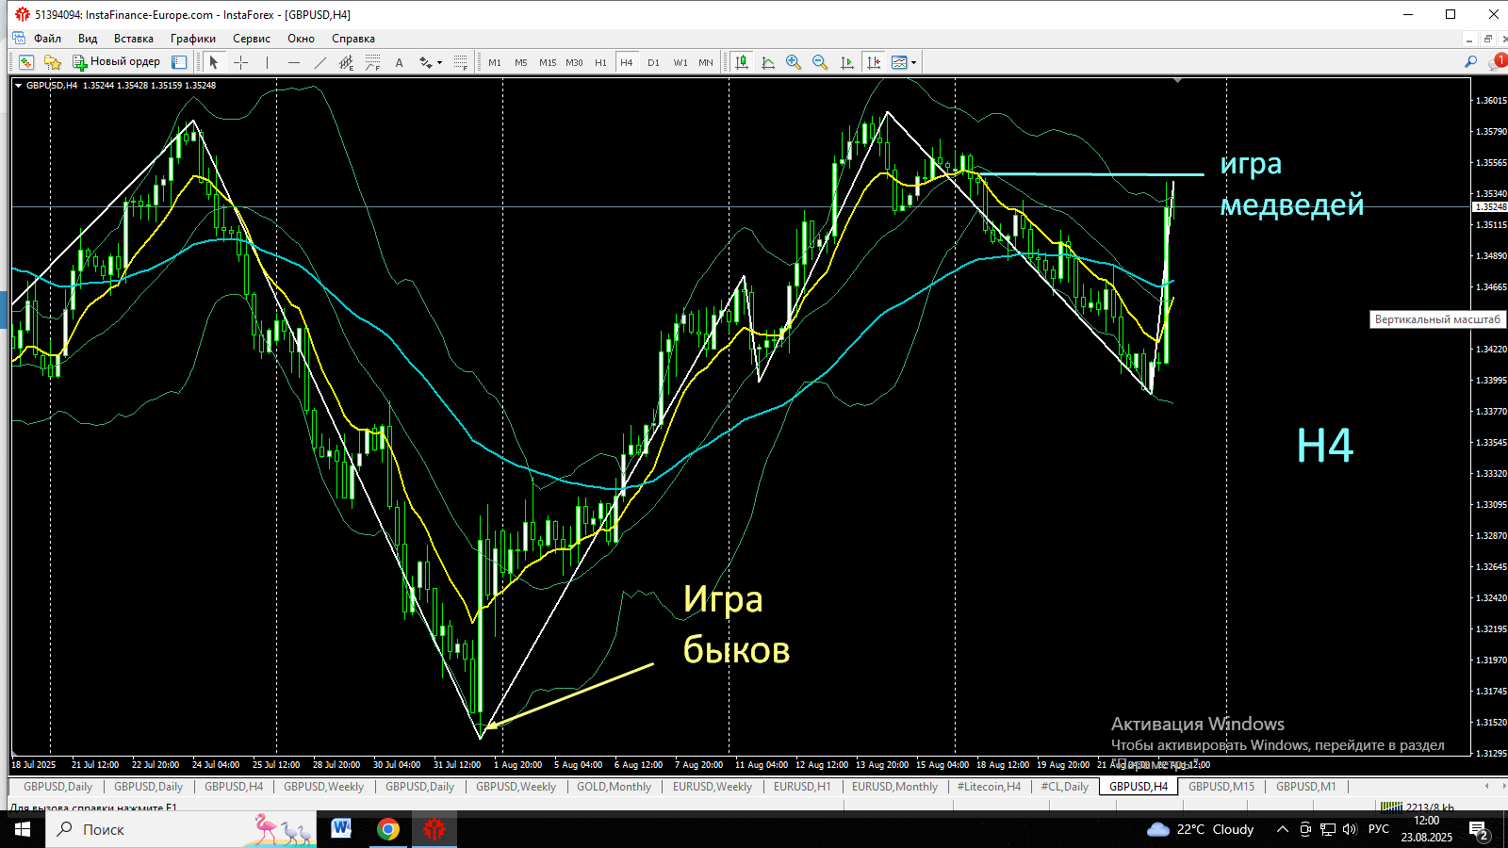The width and height of the screenshot is (1508, 848).
Task: Switch chart to MN timeframe
Action: pos(706,62)
